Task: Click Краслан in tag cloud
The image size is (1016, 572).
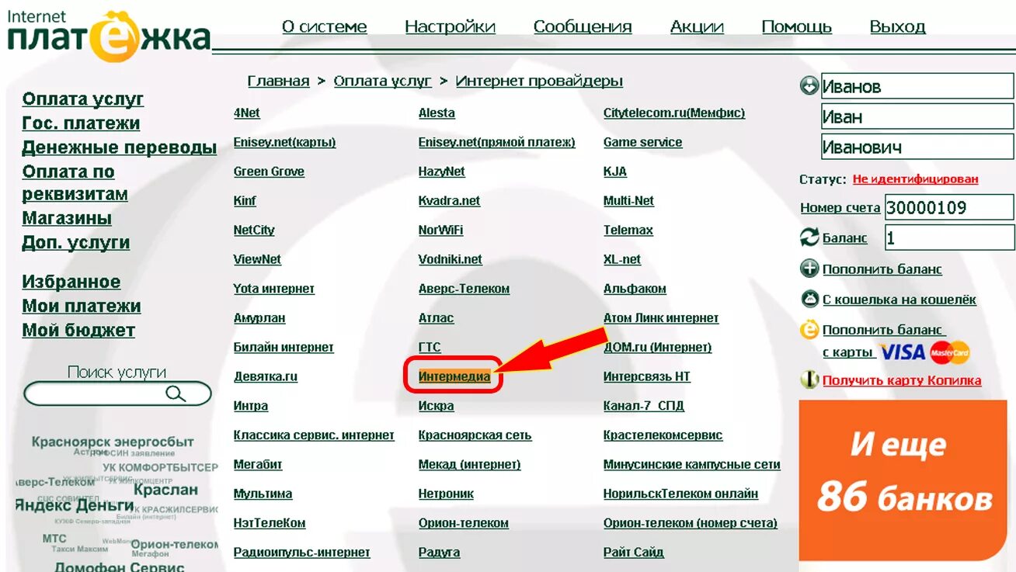Action: pyautogui.click(x=165, y=490)
